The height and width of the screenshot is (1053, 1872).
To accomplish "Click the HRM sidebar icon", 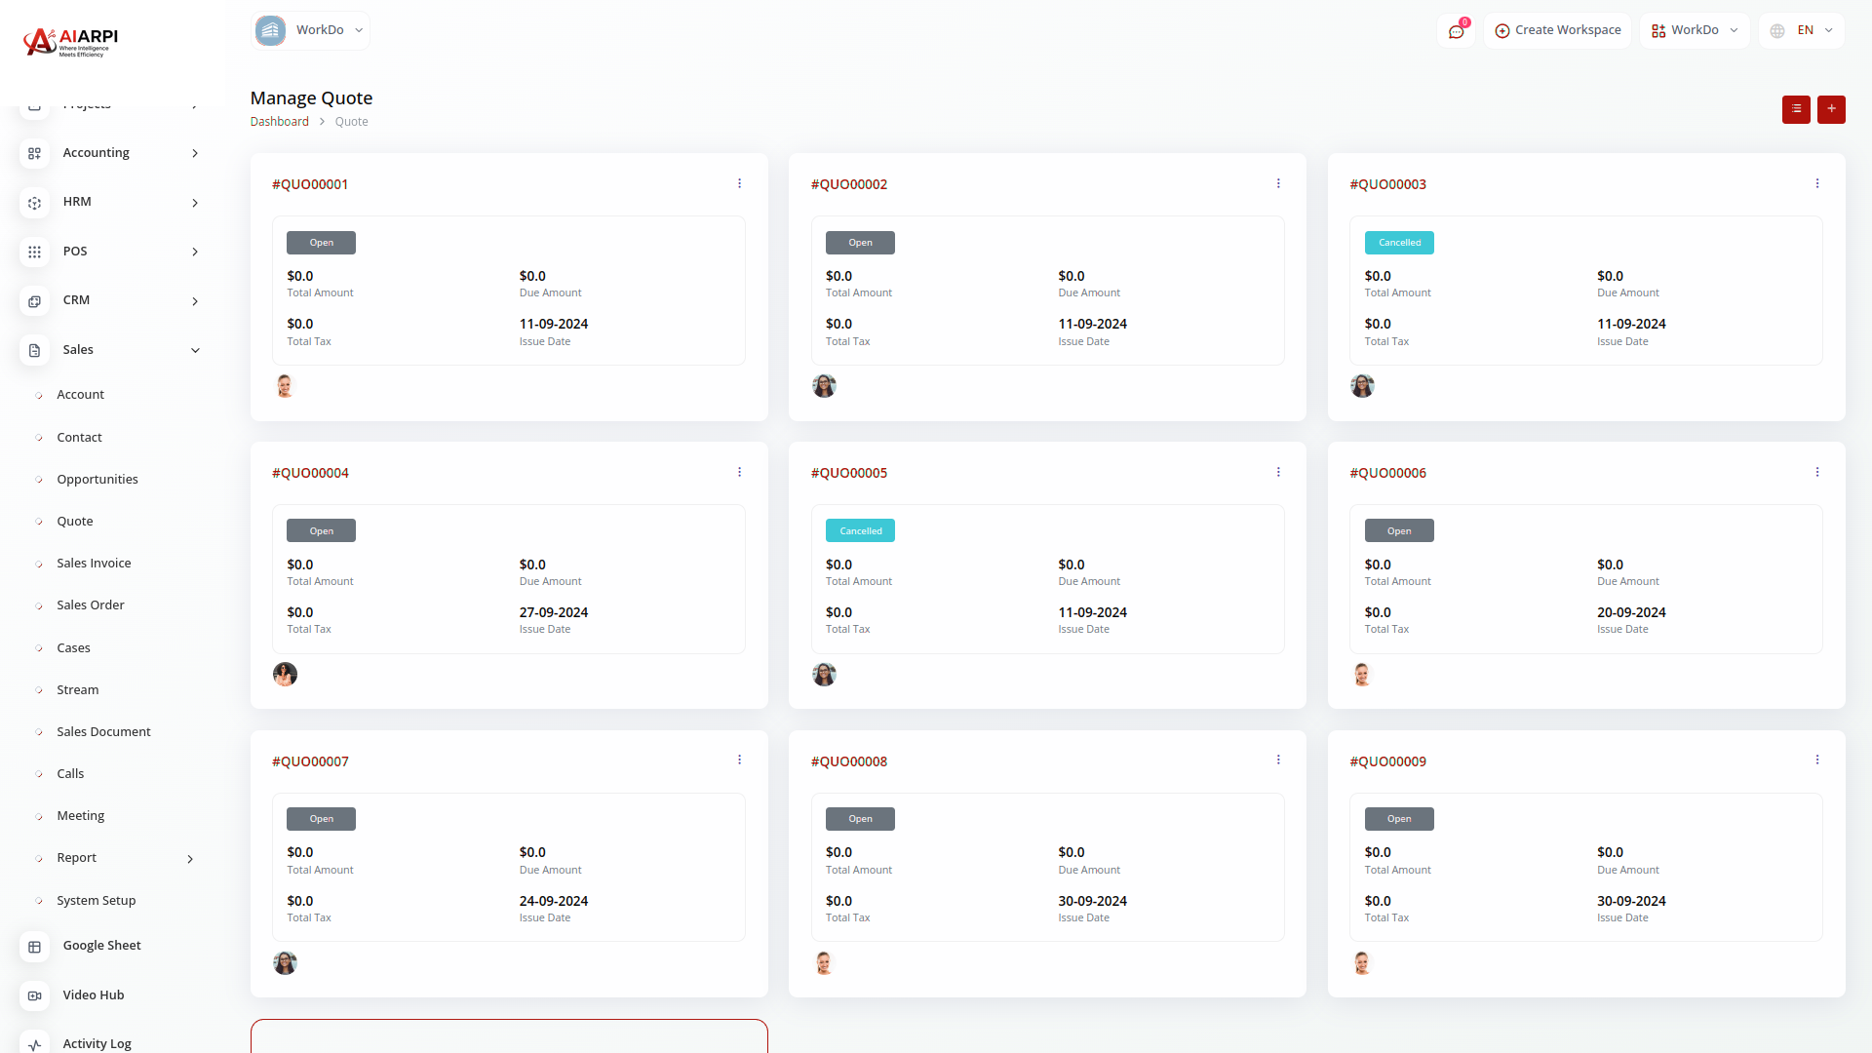I will point(34,203).
